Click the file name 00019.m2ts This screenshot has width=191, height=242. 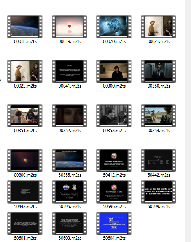click(x=70, y=41)
